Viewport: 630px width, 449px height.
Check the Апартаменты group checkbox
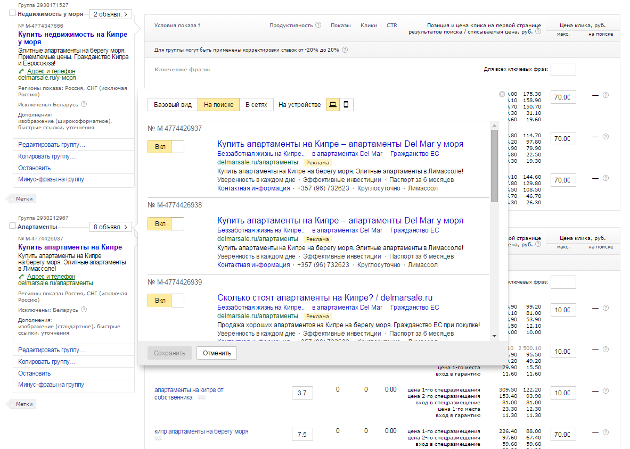click(12, 226)
